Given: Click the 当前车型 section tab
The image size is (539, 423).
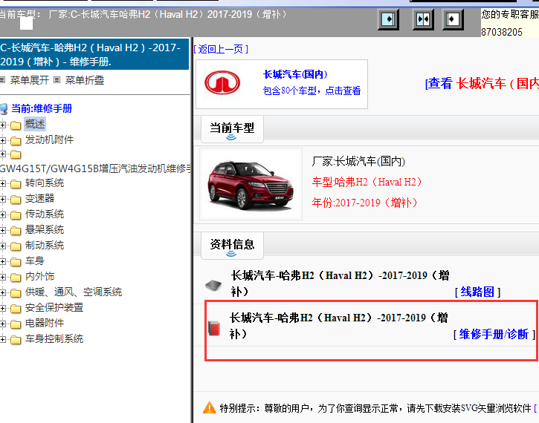Looking at the screenshot, I should [x=232, y=129].
